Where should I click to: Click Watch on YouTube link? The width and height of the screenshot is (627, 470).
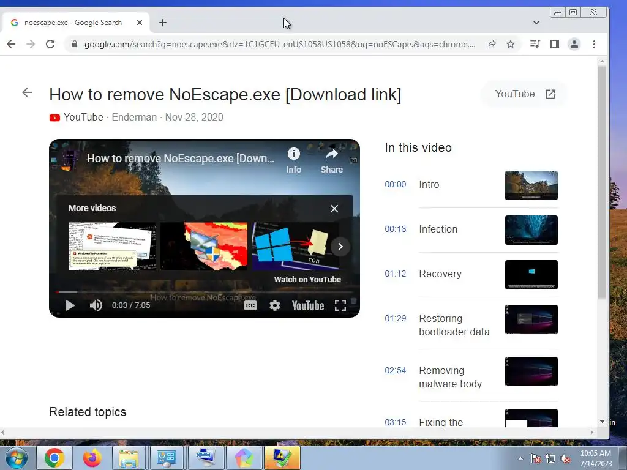click(x=307, y=279)
